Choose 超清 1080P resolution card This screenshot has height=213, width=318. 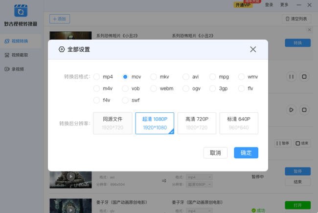[x=155, y=123]
